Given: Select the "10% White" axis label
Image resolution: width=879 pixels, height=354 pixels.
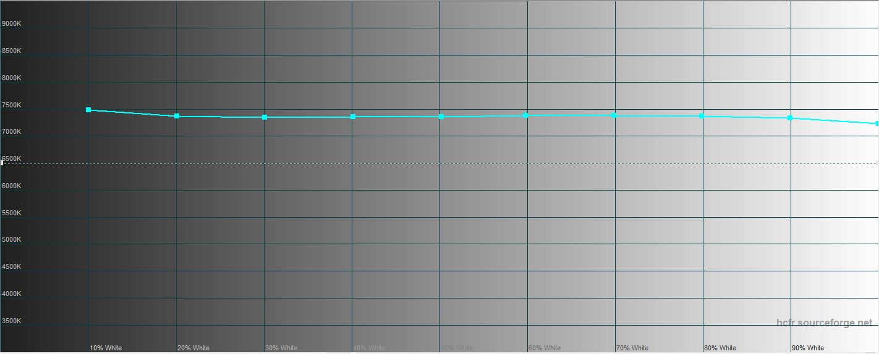Looking at the screenshot, I should (x=106, y=348).
